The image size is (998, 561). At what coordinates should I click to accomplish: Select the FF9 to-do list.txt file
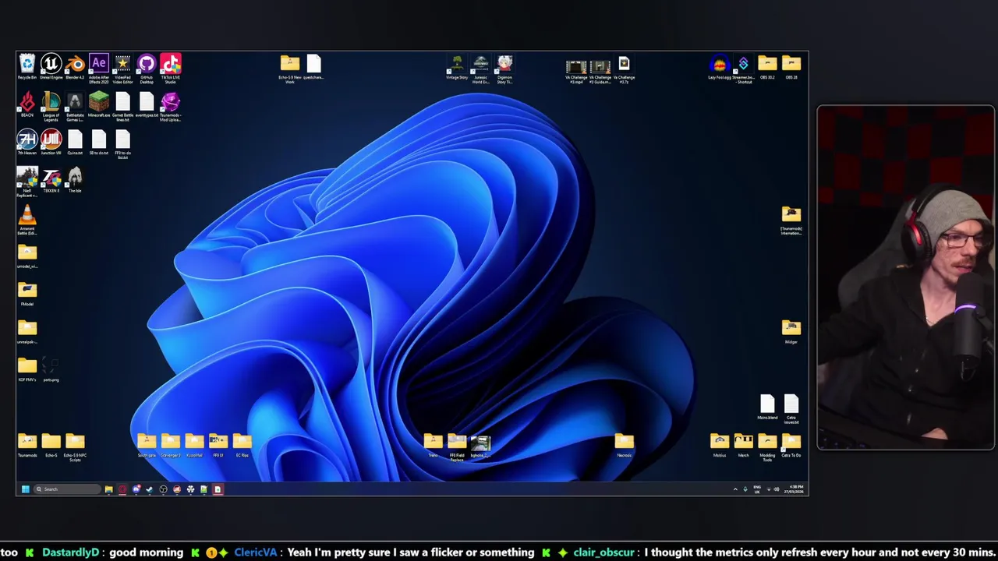122,144
